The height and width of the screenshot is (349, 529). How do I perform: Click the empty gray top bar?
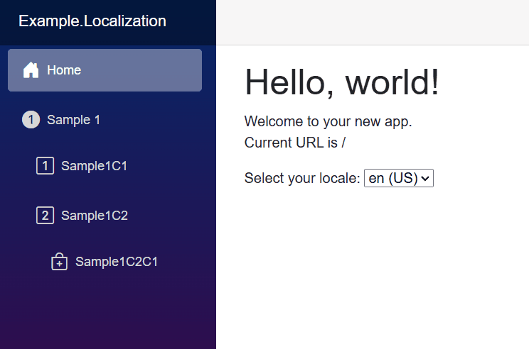click(373, 22)
